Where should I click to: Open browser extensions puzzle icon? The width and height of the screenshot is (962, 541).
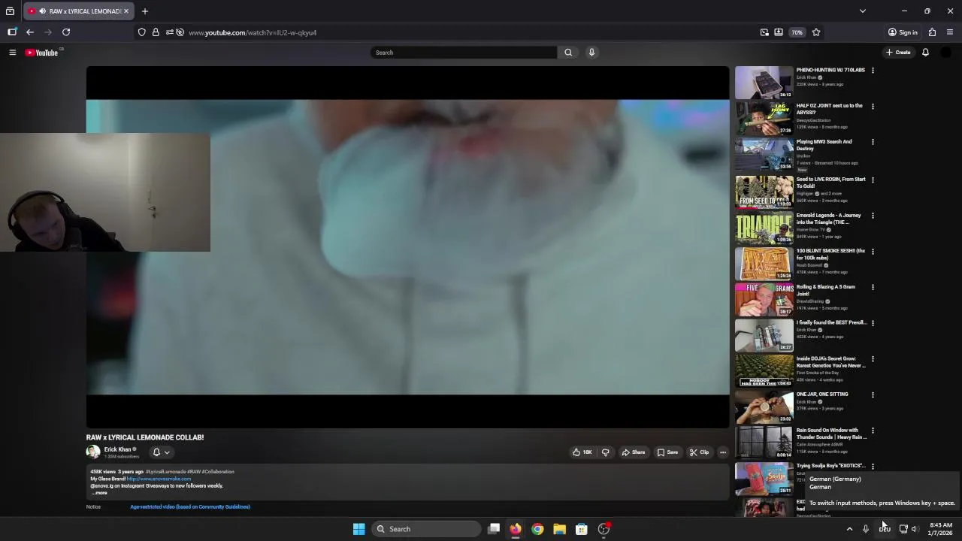point(932,32)
